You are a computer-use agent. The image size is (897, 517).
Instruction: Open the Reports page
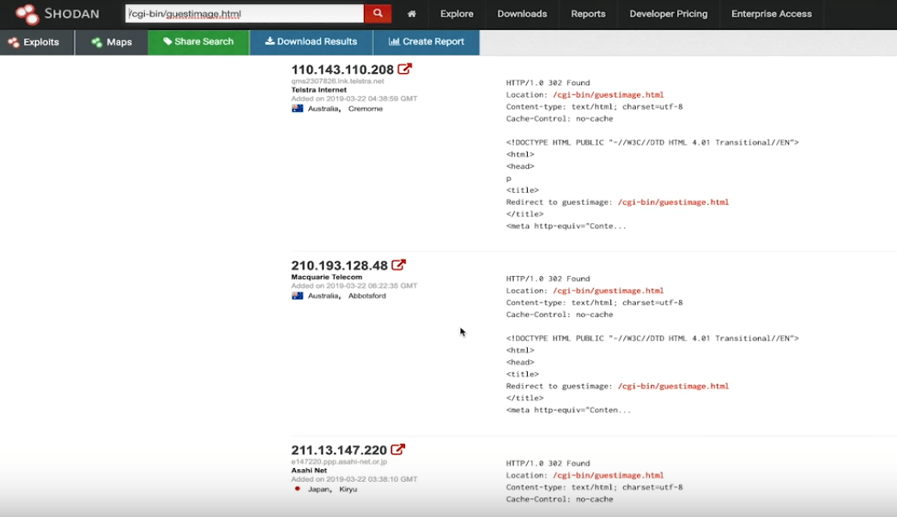587,14
